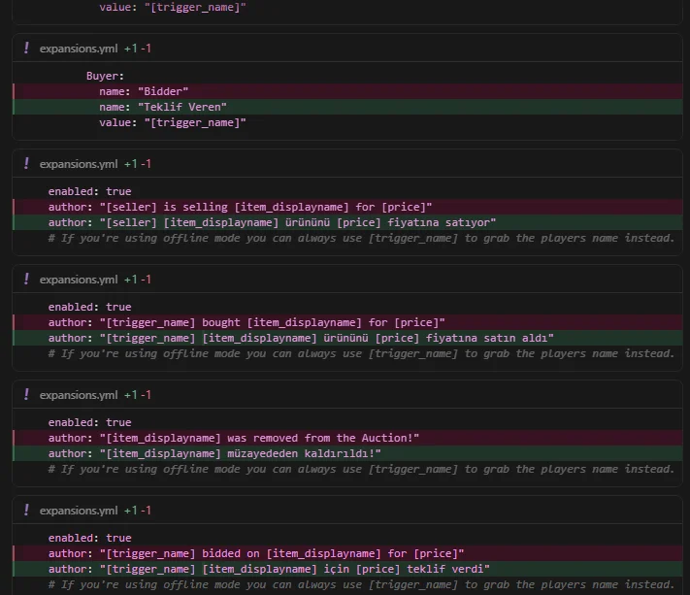The width and height of the screenshot is (690, 595).
Task: Select added line name: "Teklif Veren"
Action: tap(347, 107)
